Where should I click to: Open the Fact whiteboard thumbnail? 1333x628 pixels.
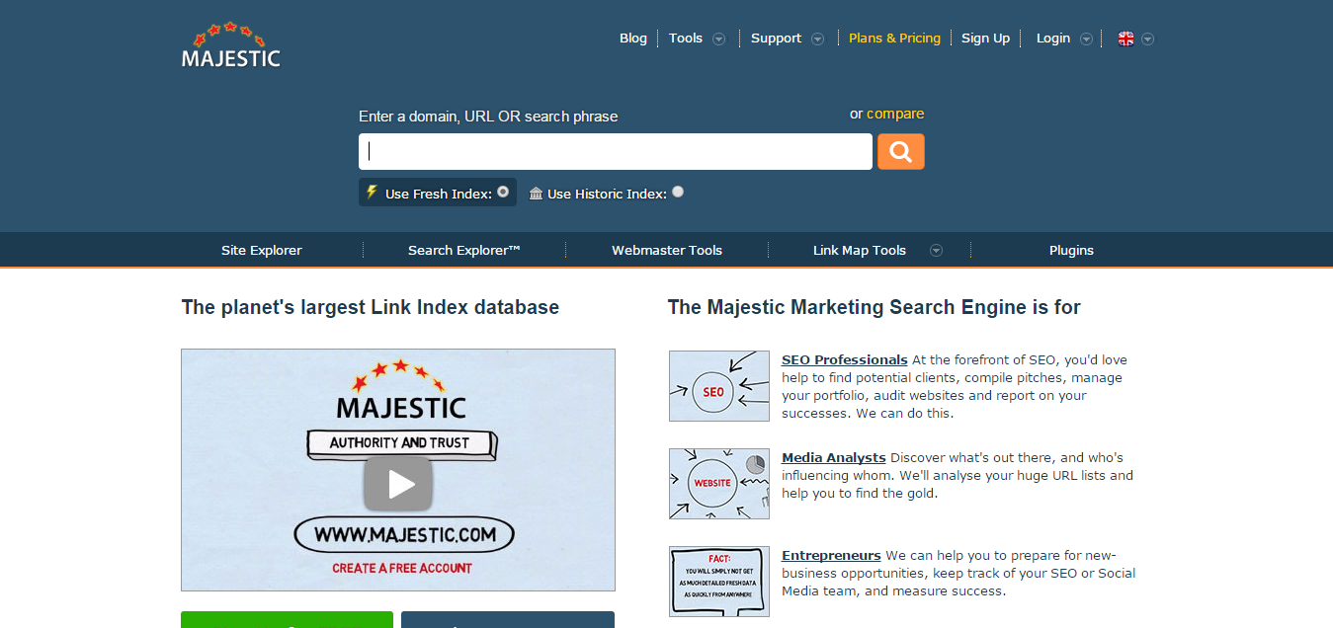coord(718,582)
